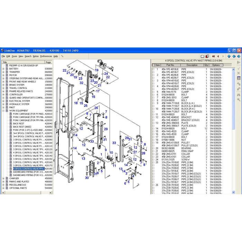This screenshot has height=242, width=242.
Task: Click the Qty column header
Action: 206,65
